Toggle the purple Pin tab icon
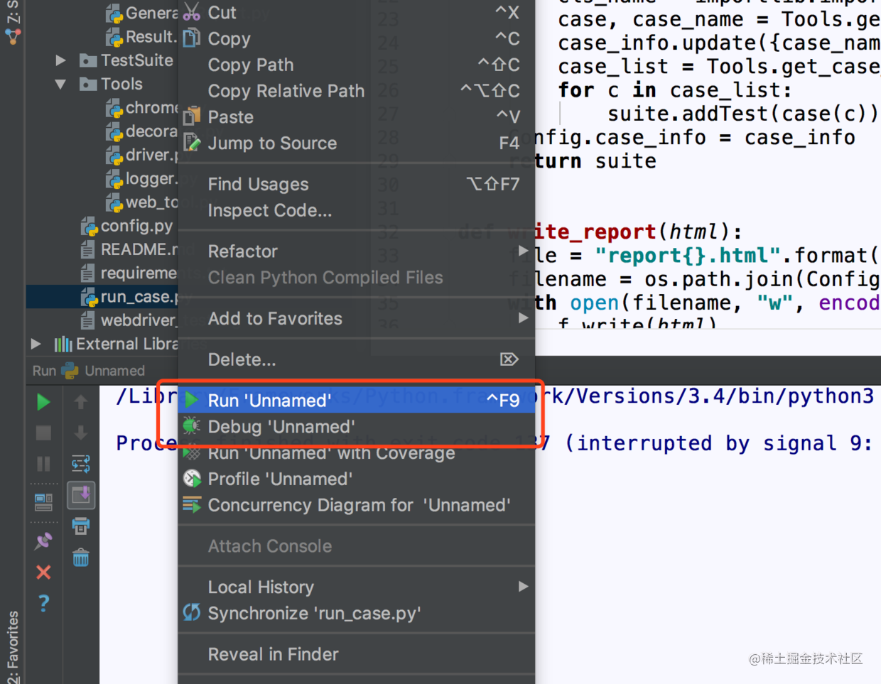881x684 pixels. coord(43,541)
